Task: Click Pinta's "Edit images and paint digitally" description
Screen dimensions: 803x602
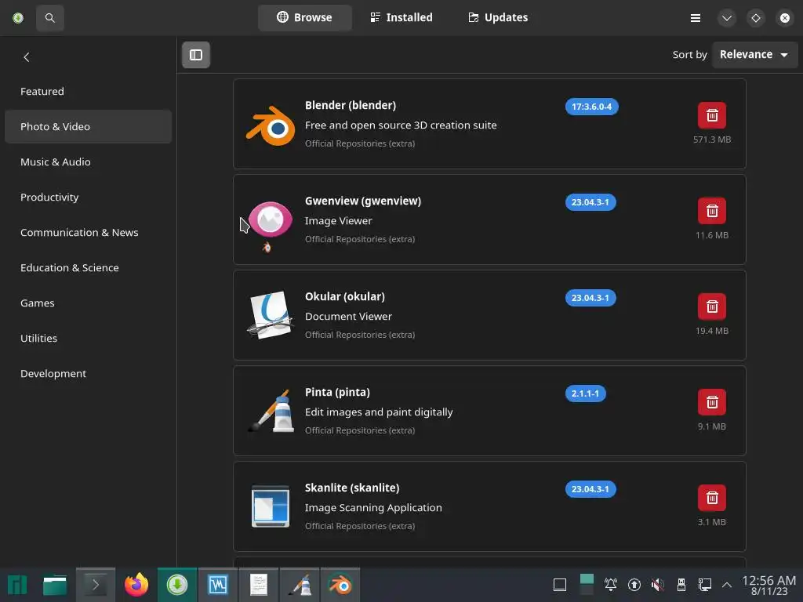Action: click(379, 412)
